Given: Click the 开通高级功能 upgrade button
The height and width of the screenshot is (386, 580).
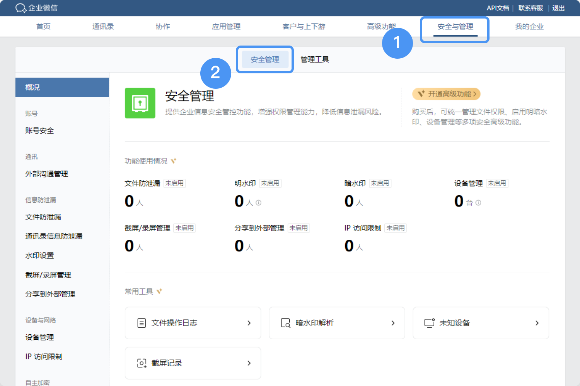Looking at the screenshot, I should click(x=446, y=94).
